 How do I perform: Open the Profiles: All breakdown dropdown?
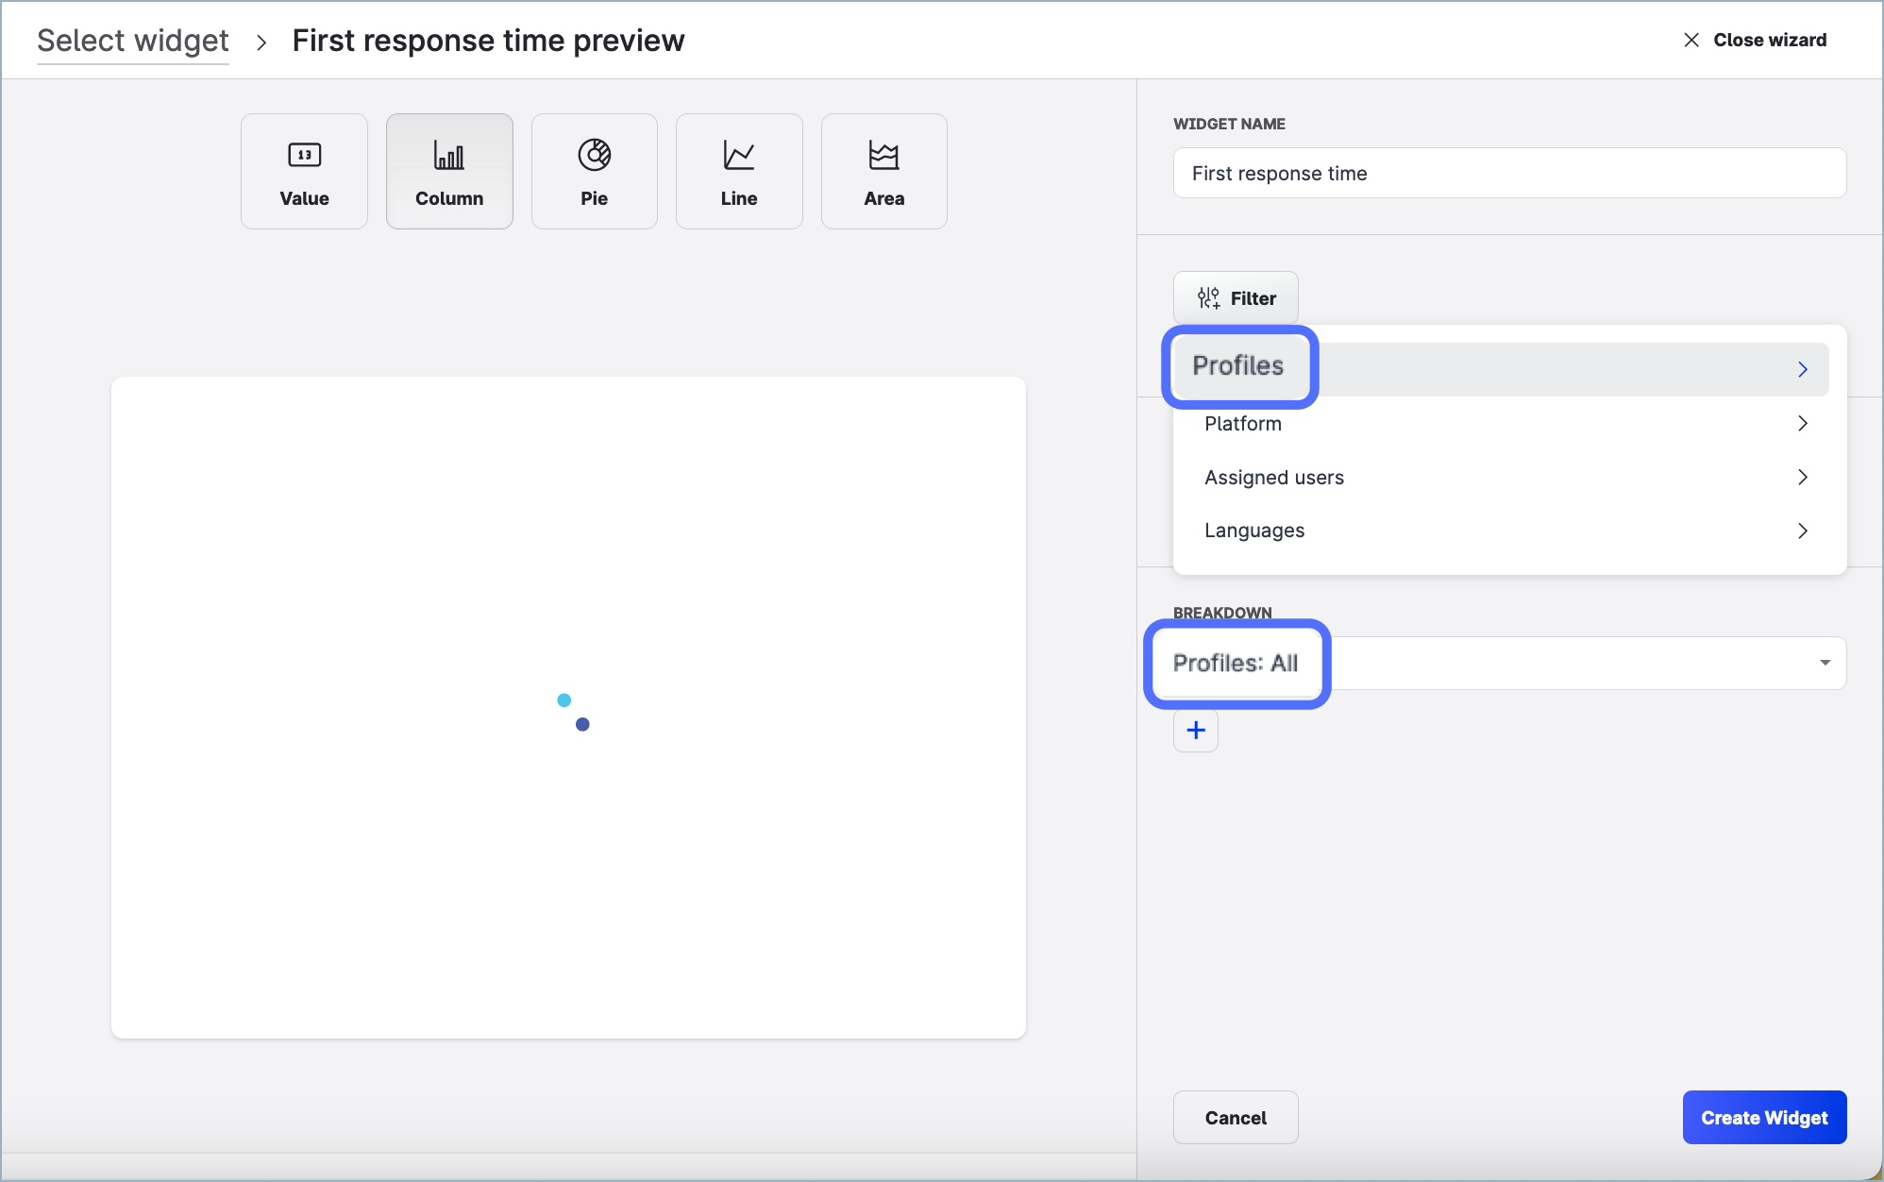pos(1824,663)
